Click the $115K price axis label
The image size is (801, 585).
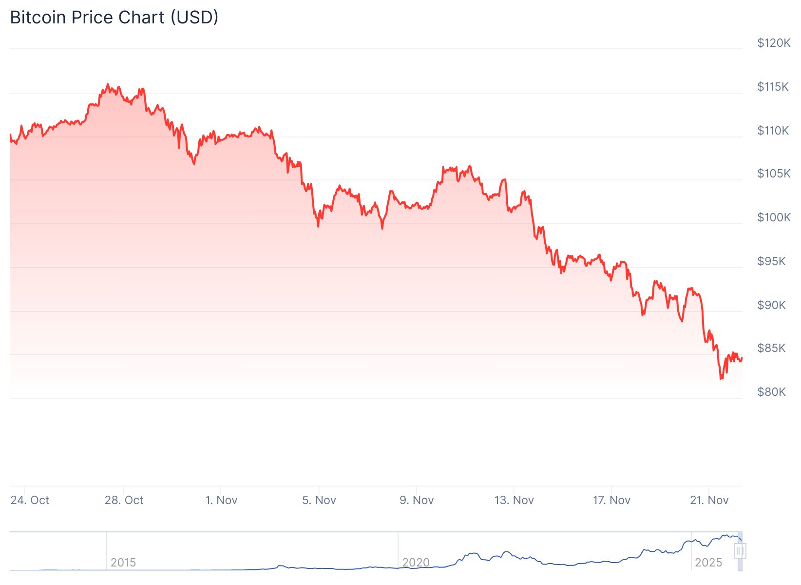point(773,87)
